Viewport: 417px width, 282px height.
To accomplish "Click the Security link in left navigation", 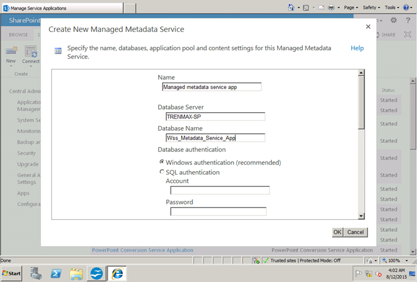I will [x=26, y=153].
